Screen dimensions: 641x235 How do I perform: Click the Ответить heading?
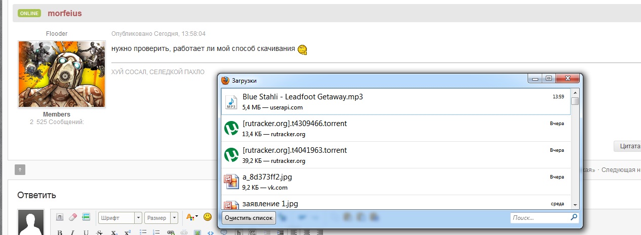tap(36, 195)
